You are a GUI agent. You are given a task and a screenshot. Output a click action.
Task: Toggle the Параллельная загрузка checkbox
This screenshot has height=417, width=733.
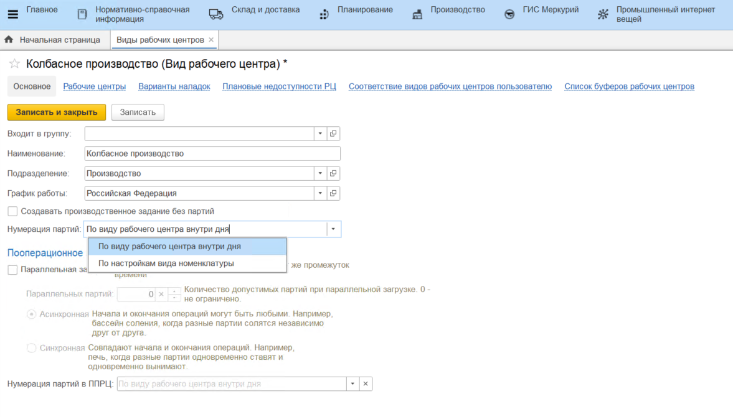12,270
